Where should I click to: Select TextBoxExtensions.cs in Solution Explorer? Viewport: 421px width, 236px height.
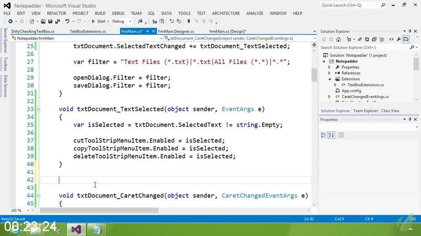(365, 85)
